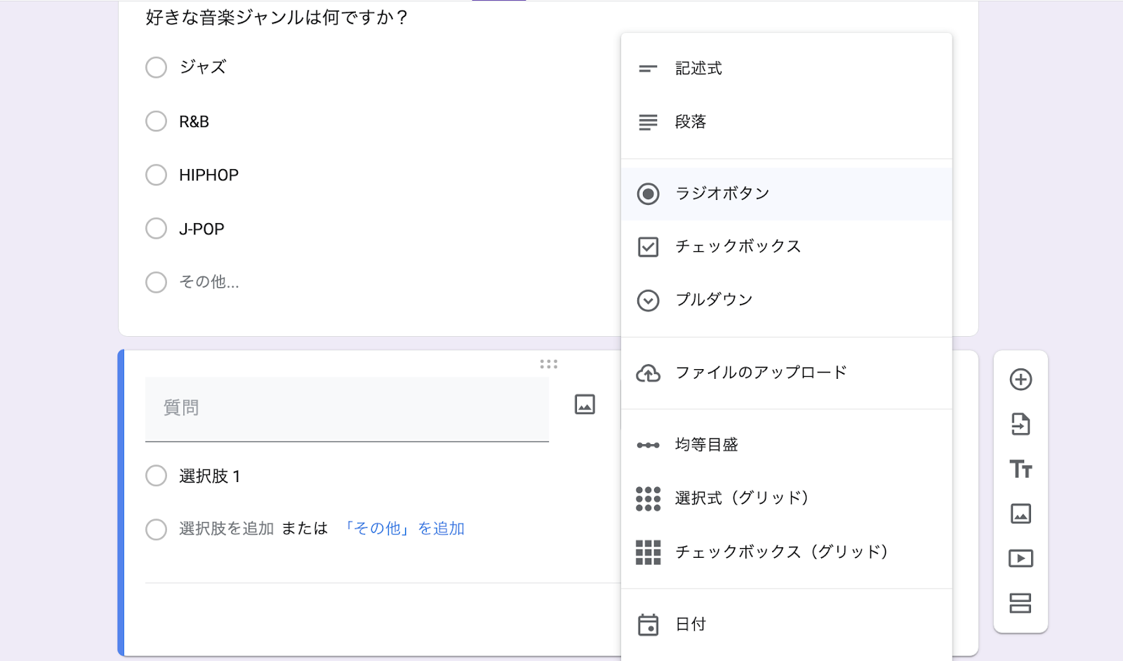Pick 記述式 from the type menu
The image size is (1123, 661).
[x=698, y=69]
